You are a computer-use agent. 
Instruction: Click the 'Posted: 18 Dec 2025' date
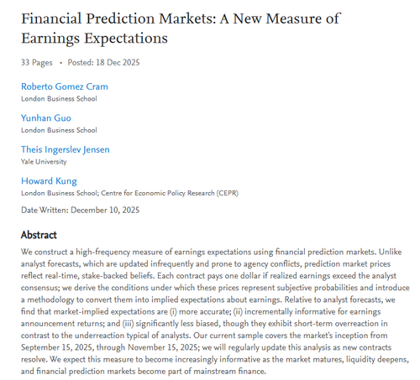(103, 62)
